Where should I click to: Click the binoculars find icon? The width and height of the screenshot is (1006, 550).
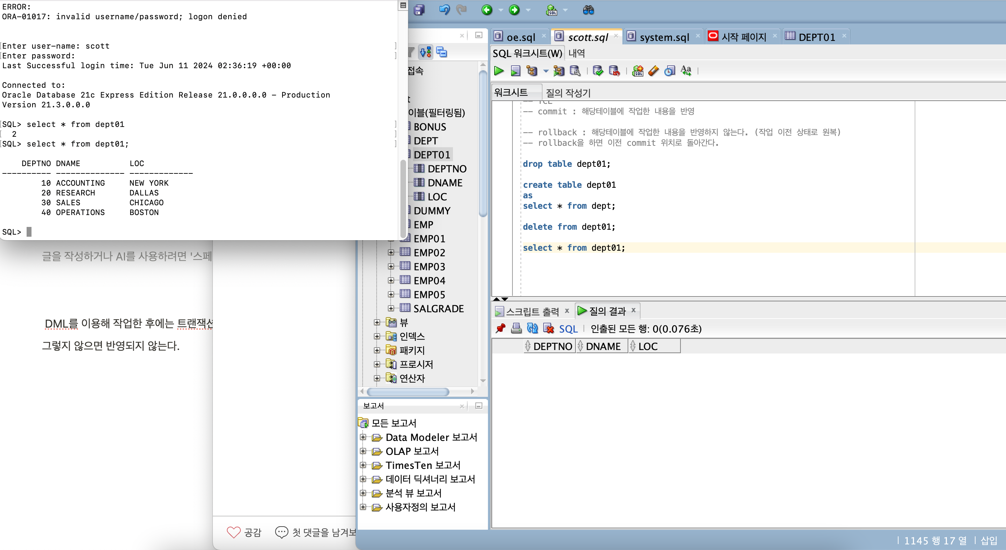click(588, 10)
